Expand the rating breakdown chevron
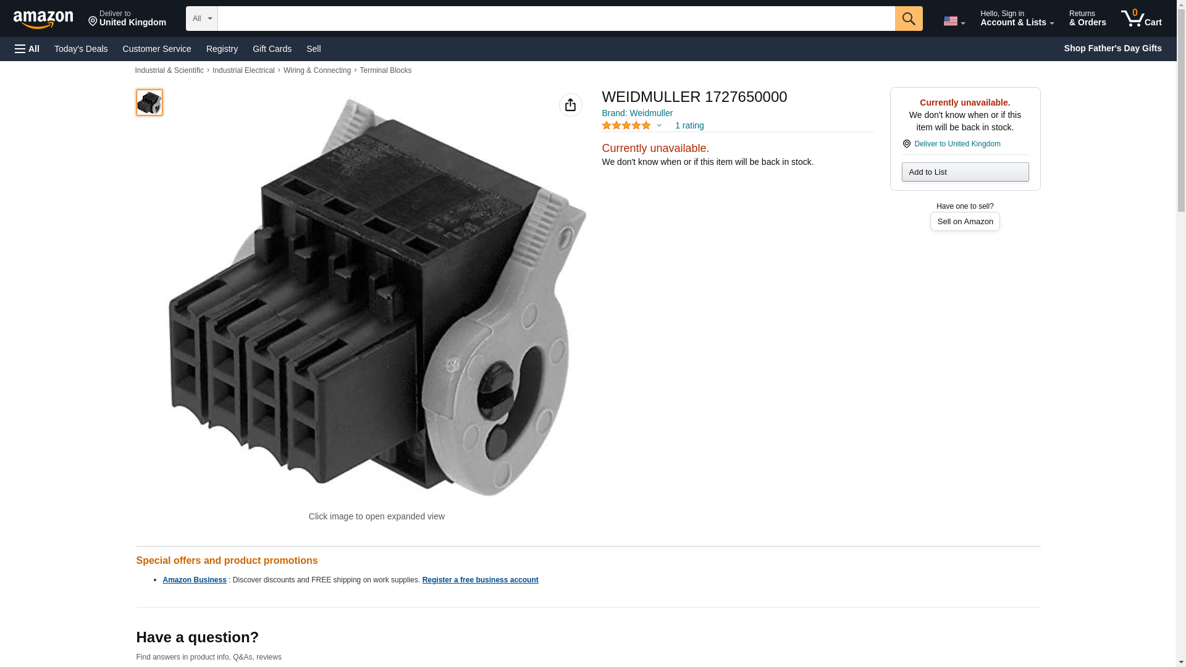1186x667 pixels. pos(659,126)
